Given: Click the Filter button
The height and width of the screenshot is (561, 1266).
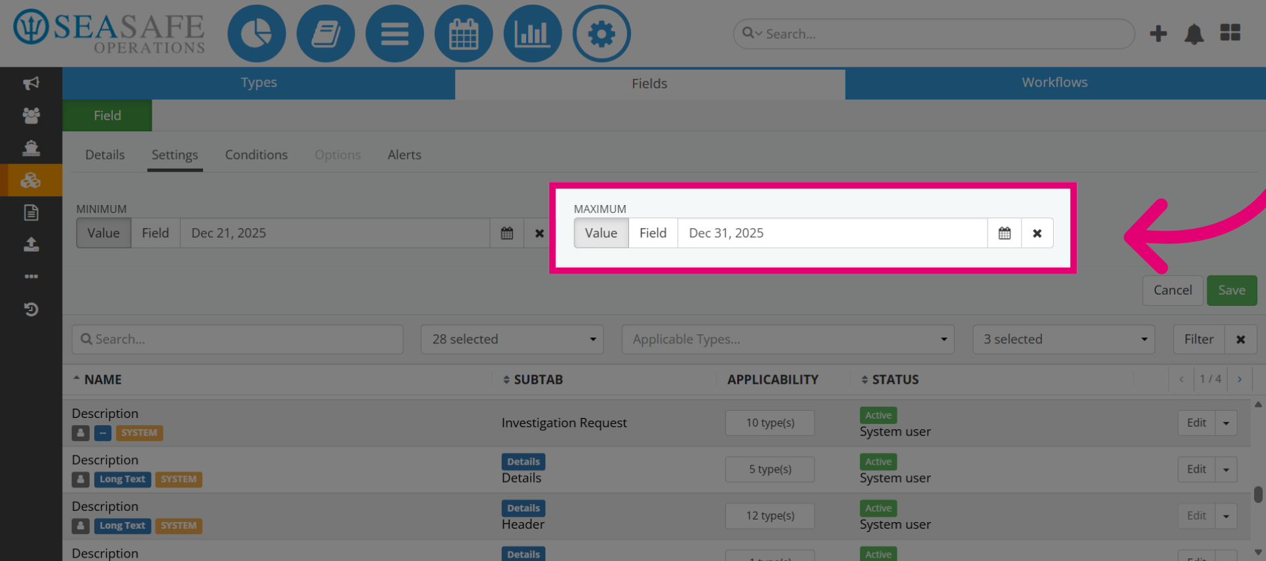Looking at the screenshot, I should coord(1199,340).
